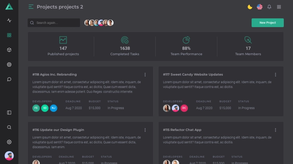Open the notifications bell

click(x=269, y=7)
